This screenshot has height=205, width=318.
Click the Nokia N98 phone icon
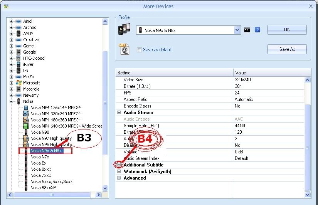coord(26,132)
